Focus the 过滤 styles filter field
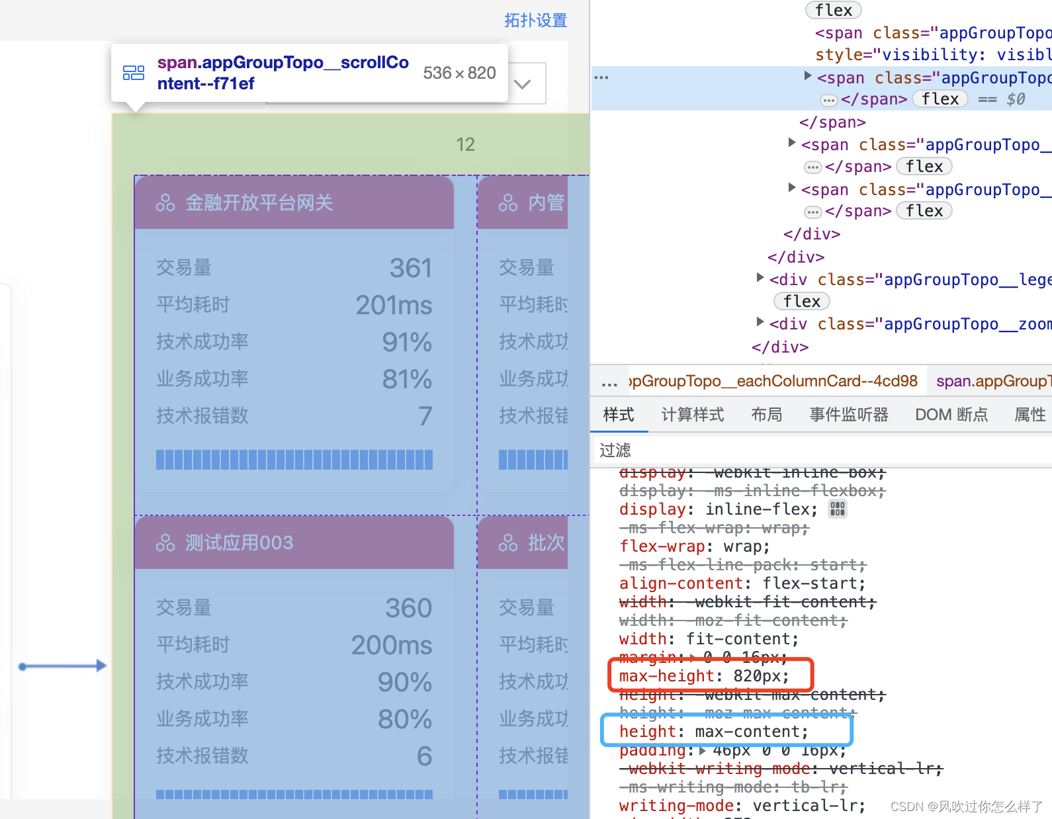 821,451
